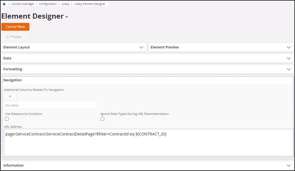Toggle Ignore Data Types During URL Parameterization
295x171 pixels.
point(102,119)
